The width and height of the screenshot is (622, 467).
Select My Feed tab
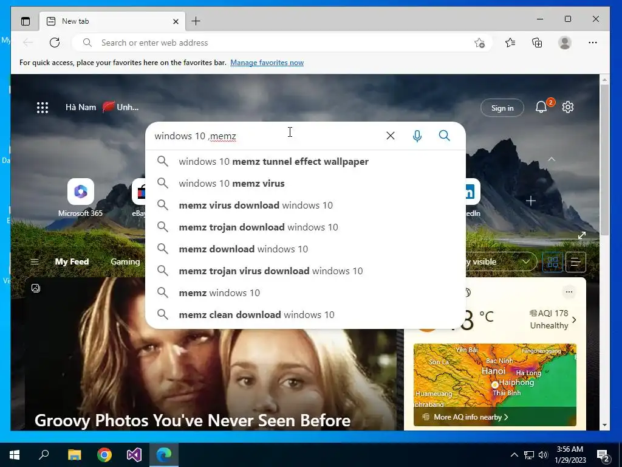72,261
